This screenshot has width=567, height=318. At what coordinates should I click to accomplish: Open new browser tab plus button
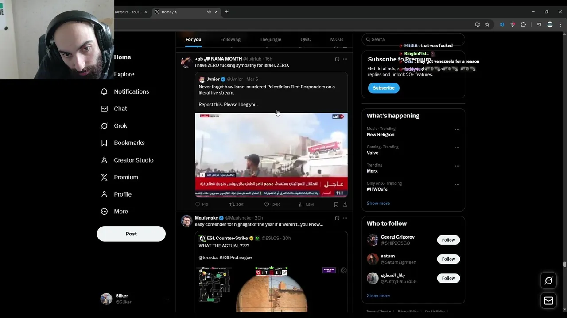pos(227,12)
